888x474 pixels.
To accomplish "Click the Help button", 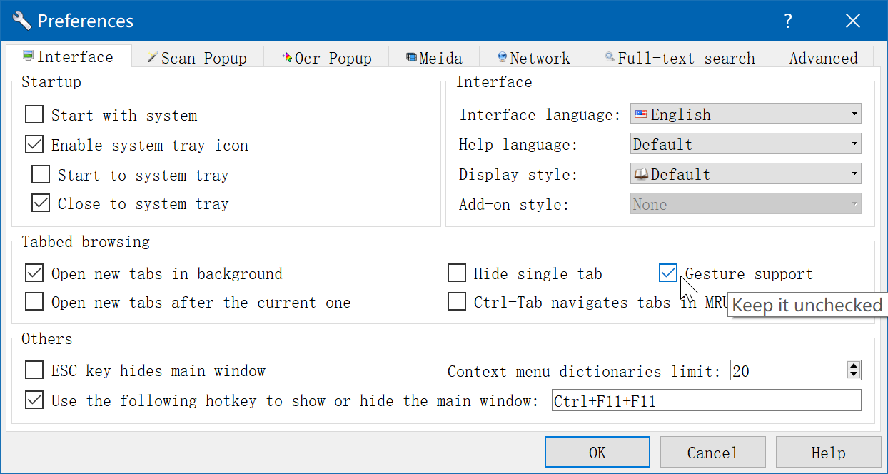I will 828,452.
